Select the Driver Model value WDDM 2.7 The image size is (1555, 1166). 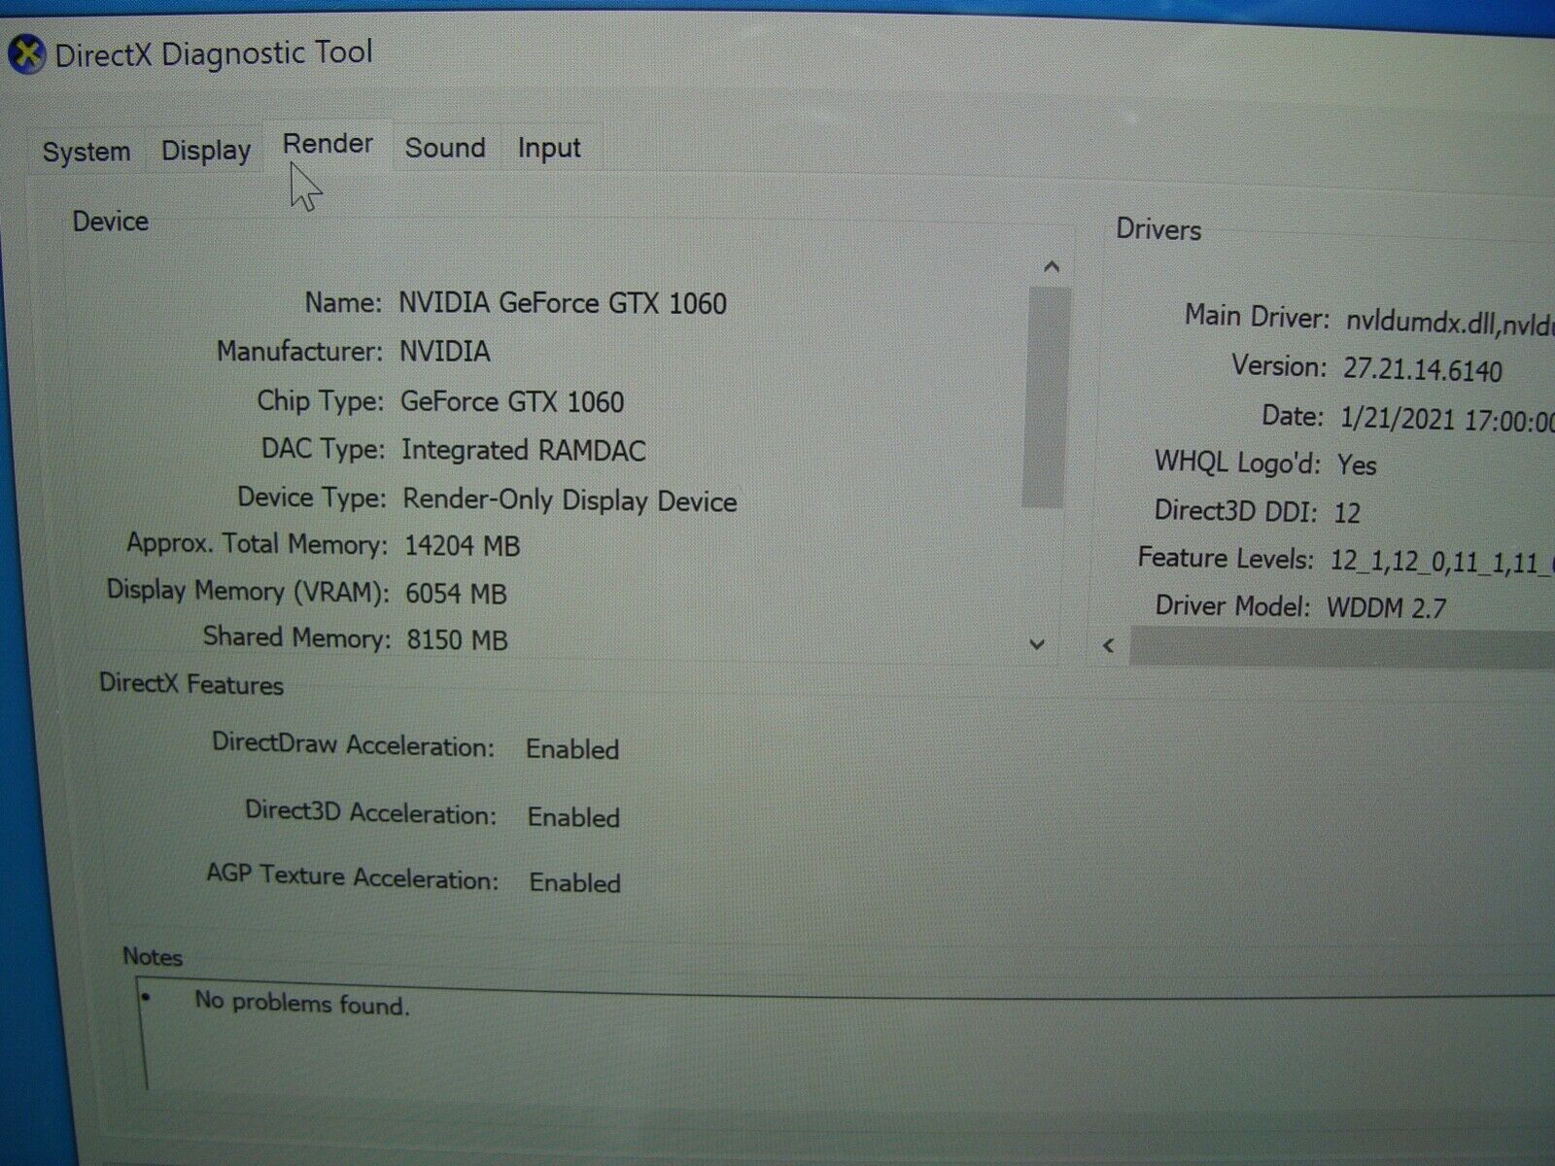[1387, 608]
